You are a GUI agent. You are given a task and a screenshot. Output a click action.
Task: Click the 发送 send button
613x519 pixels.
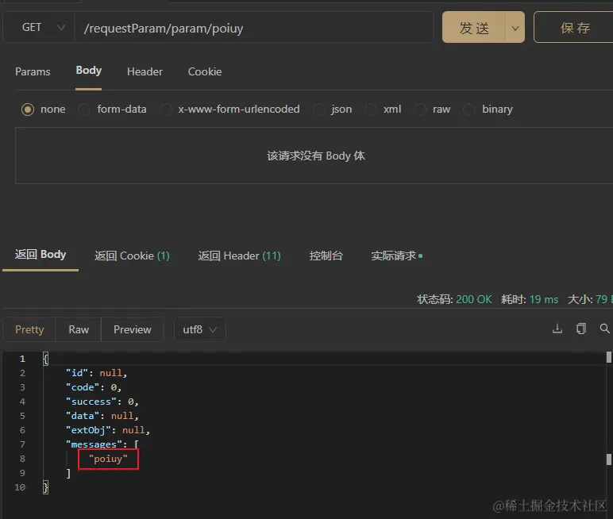coord(474,28)
